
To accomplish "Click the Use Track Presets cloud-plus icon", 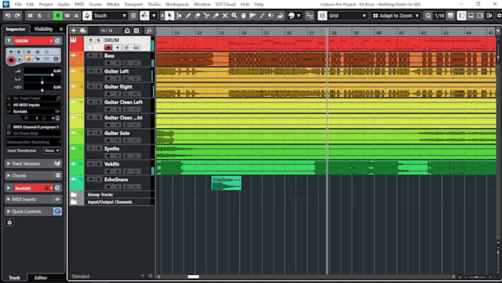I will (x=83, y=30).
